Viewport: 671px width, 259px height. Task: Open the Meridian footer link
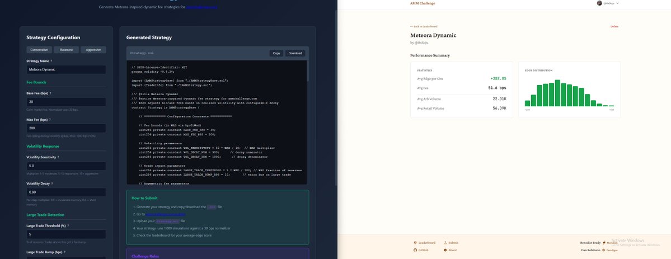point(612,243)
